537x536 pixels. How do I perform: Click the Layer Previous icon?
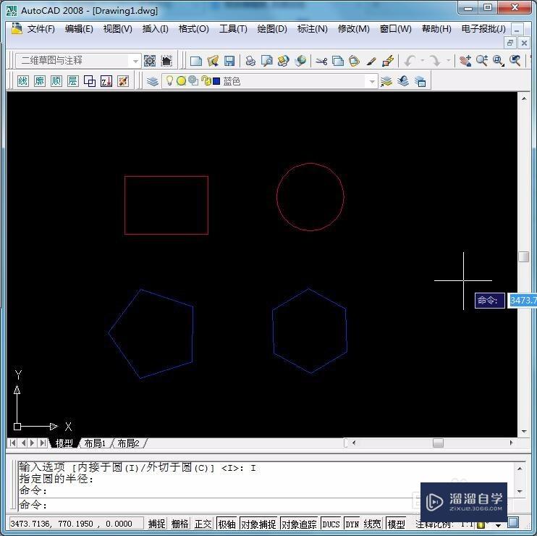click(x=403, y=81)
